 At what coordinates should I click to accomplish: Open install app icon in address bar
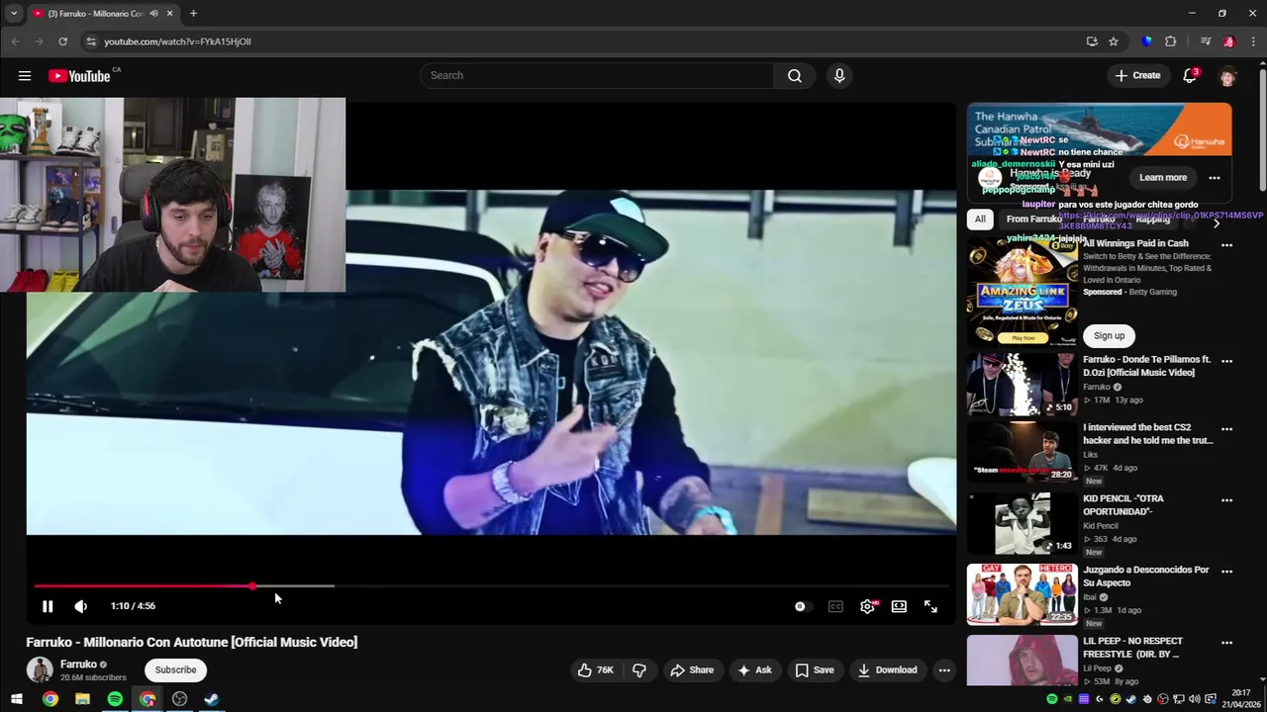[1092, 42]
